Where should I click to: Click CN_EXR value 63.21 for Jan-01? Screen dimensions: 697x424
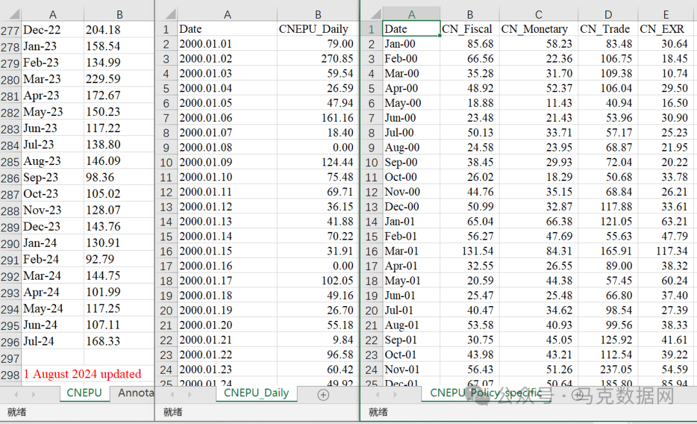pos(666,222)
